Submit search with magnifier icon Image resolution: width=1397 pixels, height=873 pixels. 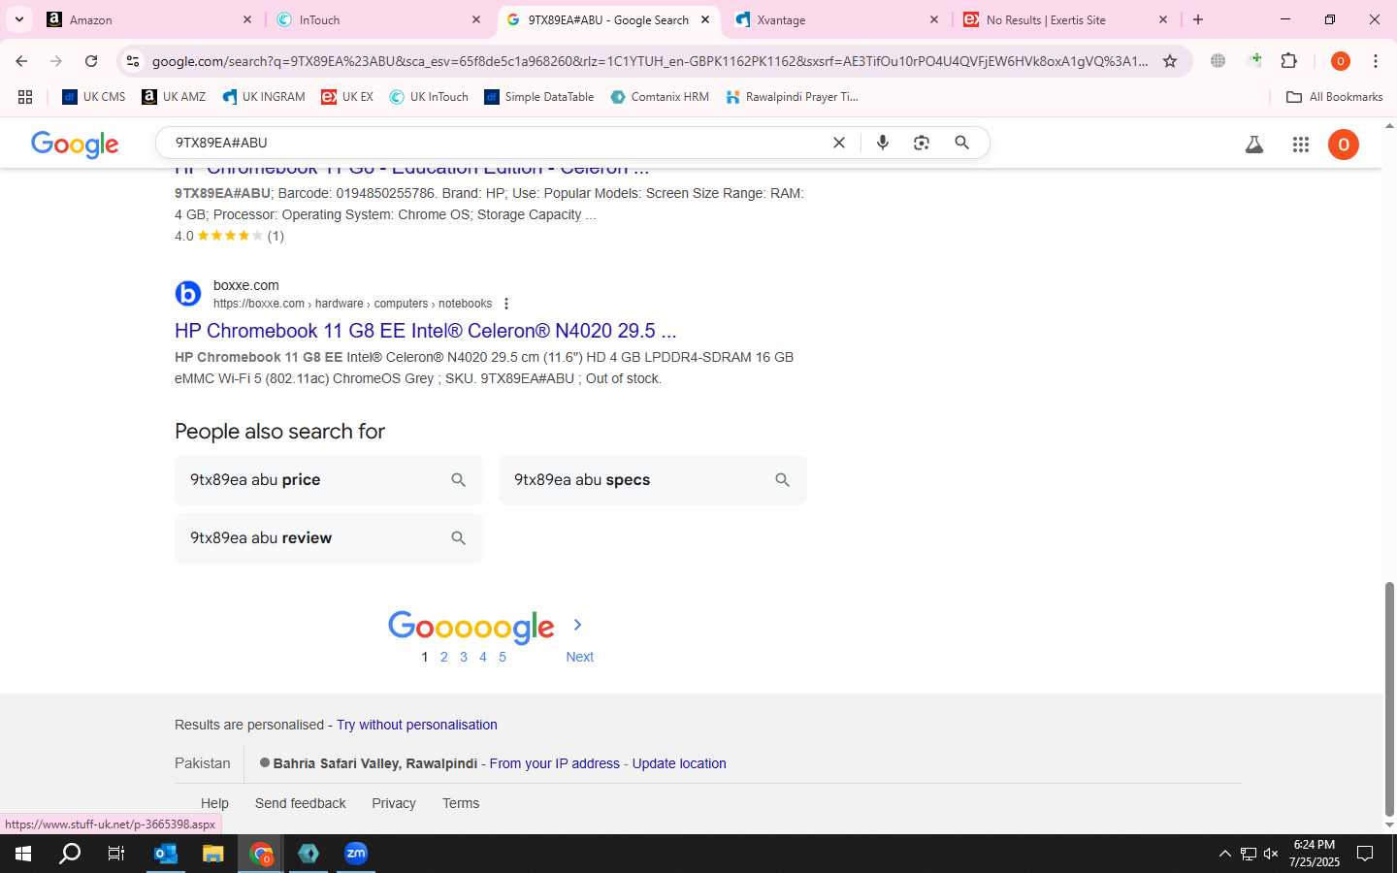[x=961, y=143]
